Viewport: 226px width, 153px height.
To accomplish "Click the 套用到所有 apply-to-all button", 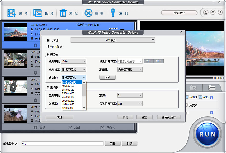I will (x=169, y=117).
